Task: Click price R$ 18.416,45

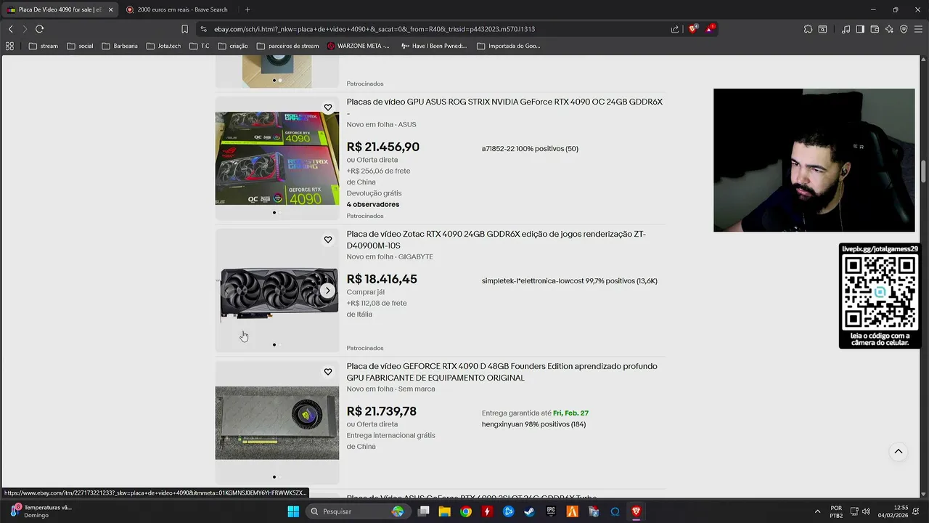Action: pos(382,279)
